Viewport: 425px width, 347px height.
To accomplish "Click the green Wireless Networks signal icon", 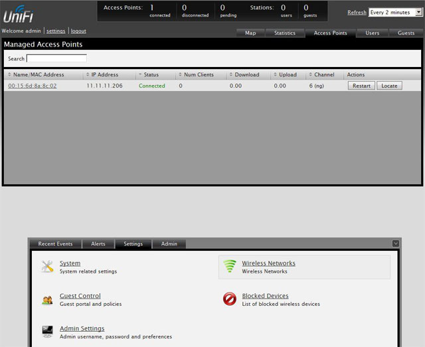I will tap(230, 266).
